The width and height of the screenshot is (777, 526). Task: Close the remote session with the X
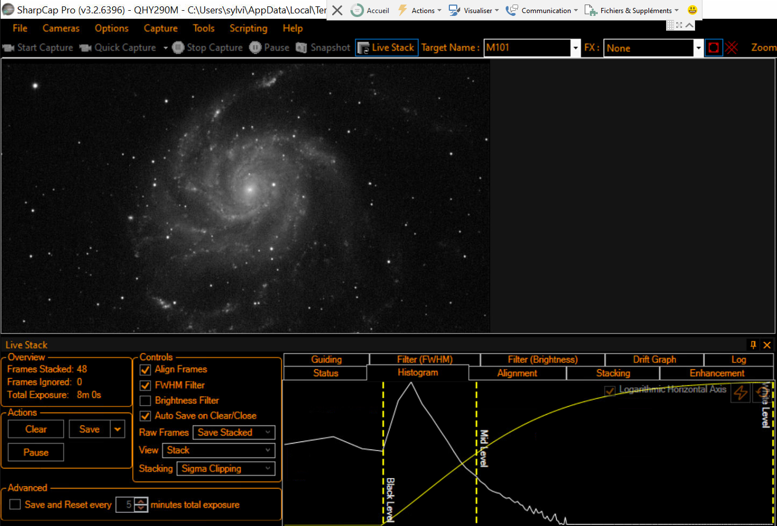[337, 10]
